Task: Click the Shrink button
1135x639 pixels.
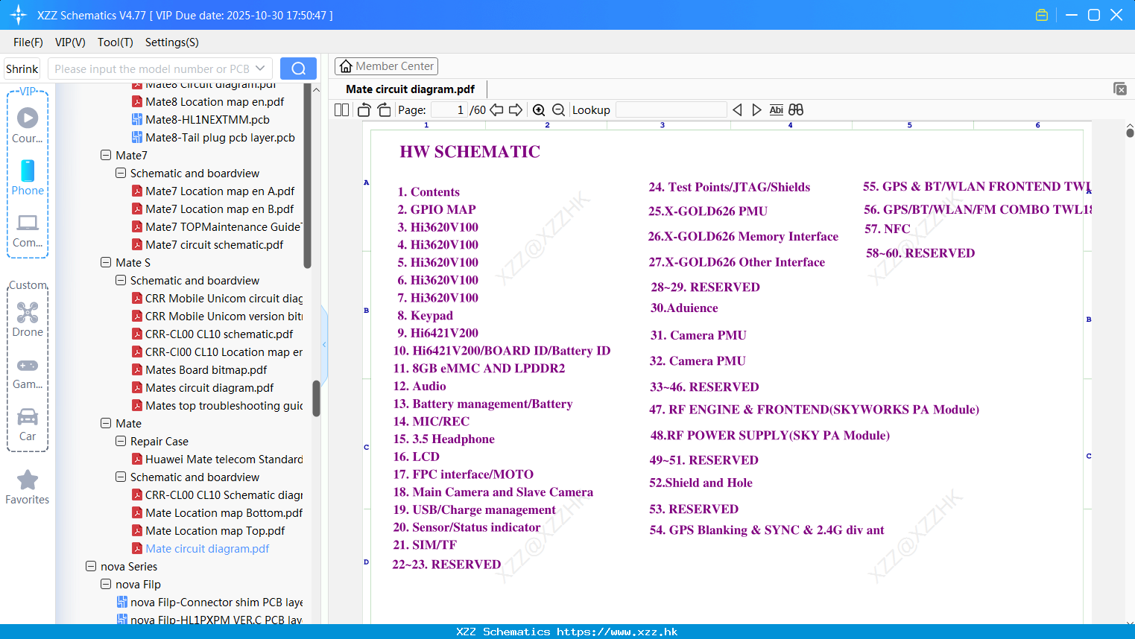Action: [x=22, y=69]
